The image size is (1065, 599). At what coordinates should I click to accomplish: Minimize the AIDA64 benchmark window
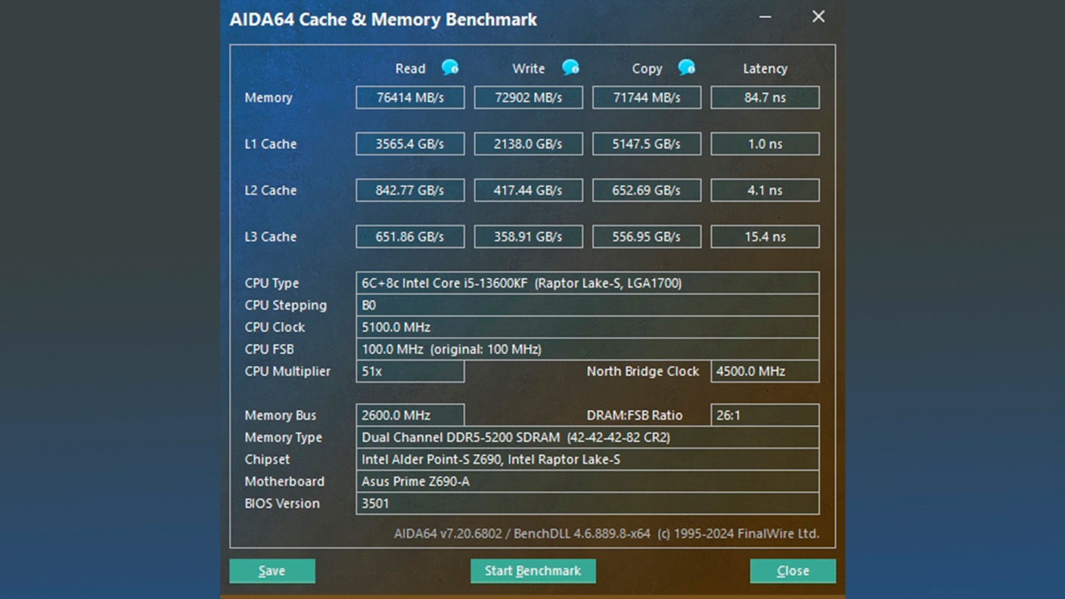[x=765, y=17]
